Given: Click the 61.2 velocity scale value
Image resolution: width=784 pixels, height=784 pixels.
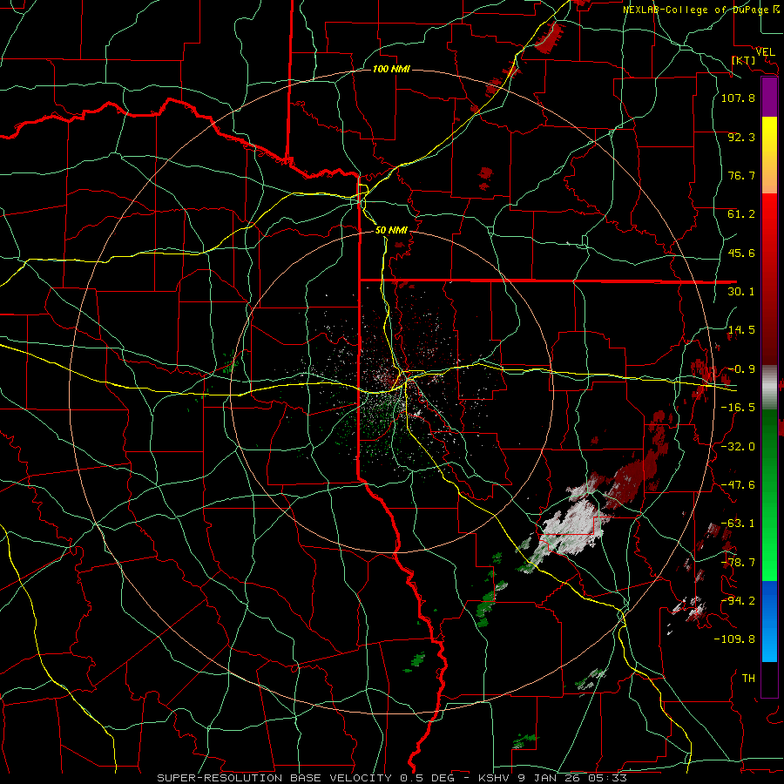Looking at the screenshot, I should click(x=741, y=214).
